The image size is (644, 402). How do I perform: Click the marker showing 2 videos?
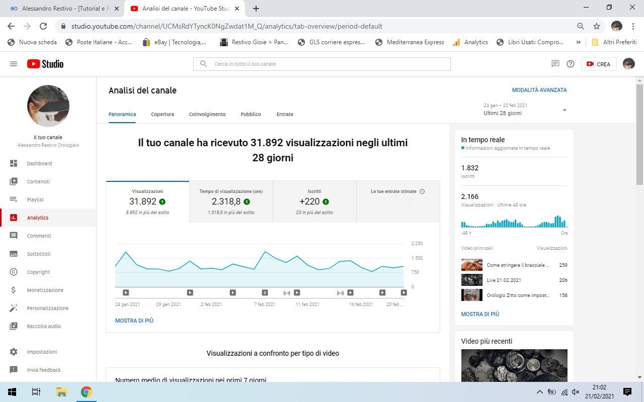(x=265, y=292)
